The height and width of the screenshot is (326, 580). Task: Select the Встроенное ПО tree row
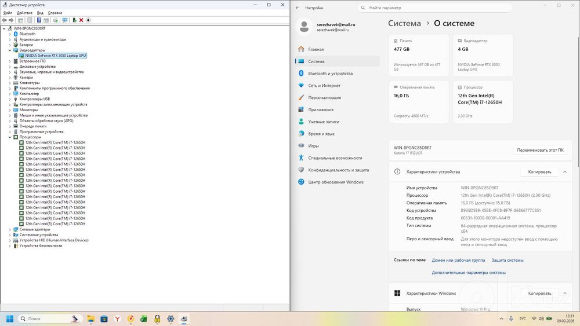32,61
